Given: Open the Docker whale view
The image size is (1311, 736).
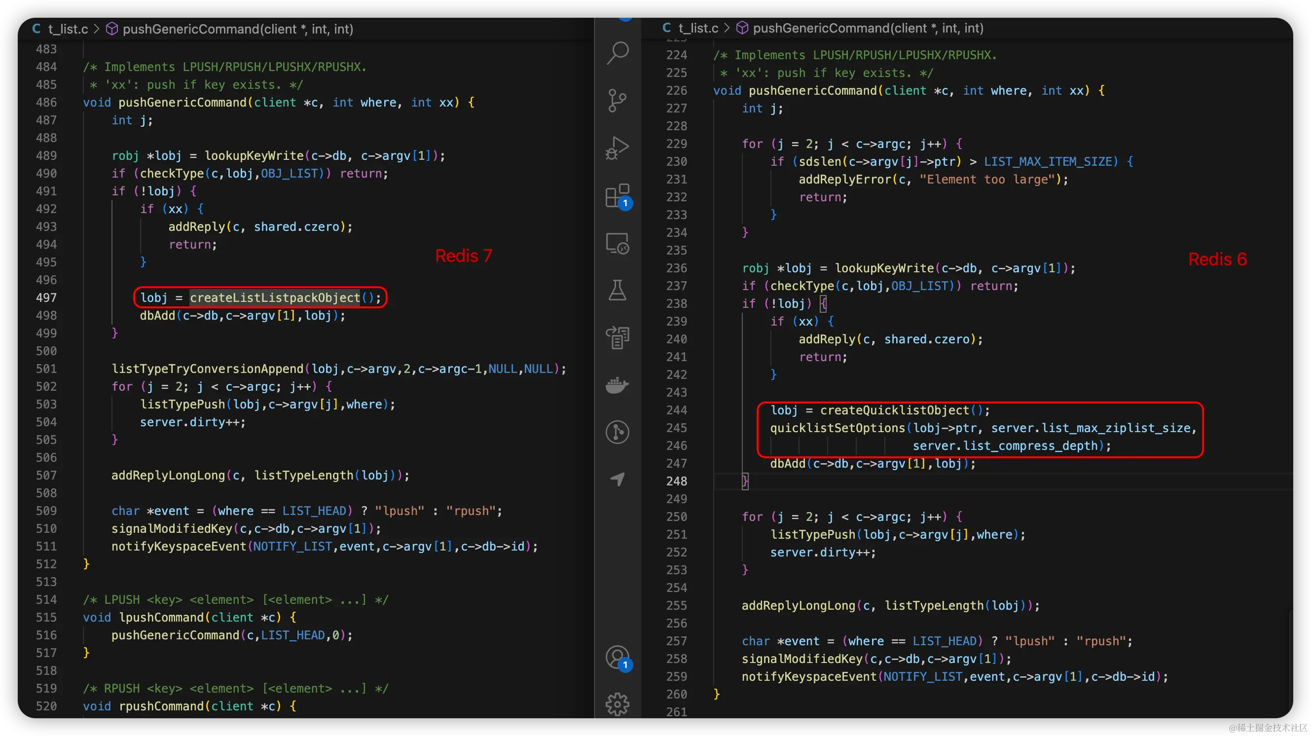Looking at the screenshot, I should pos(618,385).
